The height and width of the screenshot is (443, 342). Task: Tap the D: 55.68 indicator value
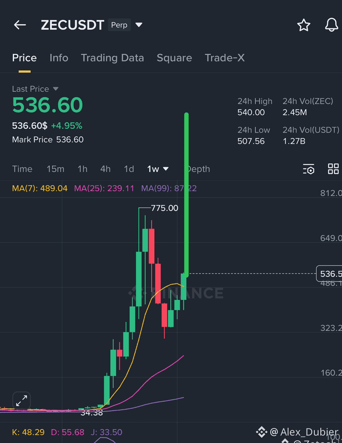coord(68,432)
